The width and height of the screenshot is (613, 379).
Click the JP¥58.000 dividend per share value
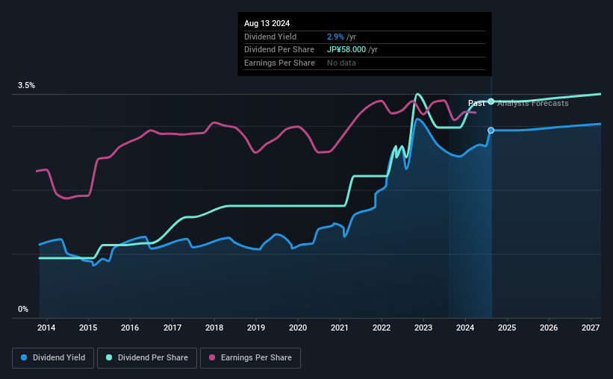[346, 50]
